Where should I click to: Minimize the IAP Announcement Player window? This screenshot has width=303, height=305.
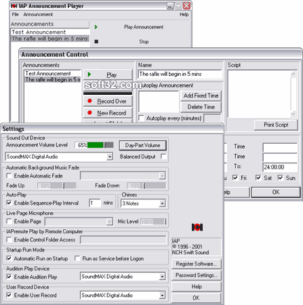tap(170, 6)
